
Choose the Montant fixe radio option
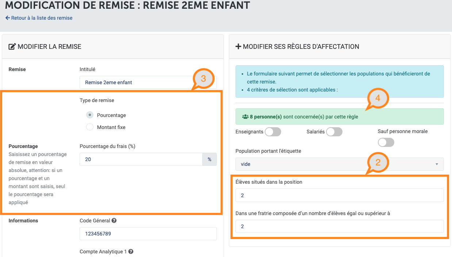click(x=90, y=127)
